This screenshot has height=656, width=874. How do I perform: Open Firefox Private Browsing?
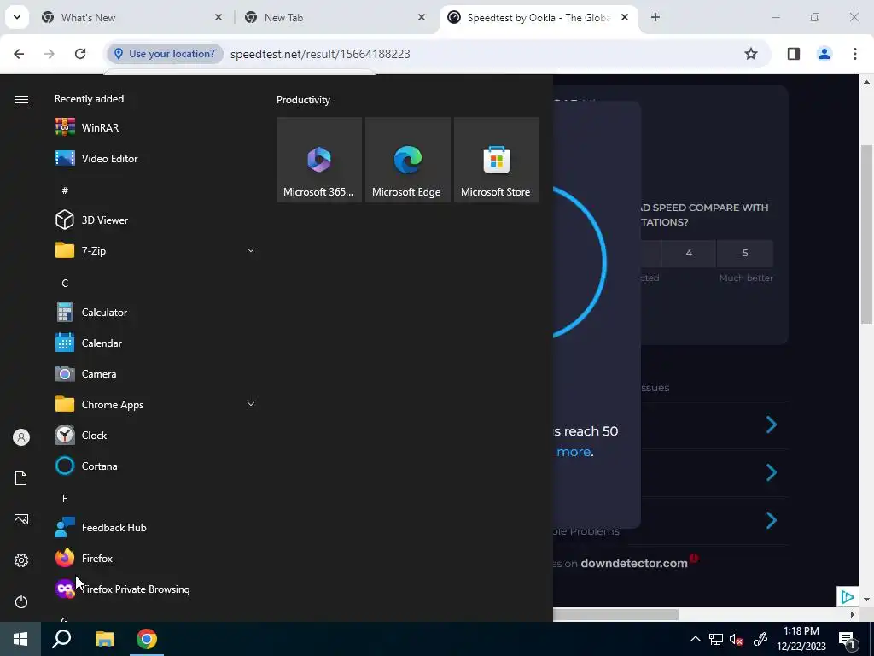tap(154, 589)
